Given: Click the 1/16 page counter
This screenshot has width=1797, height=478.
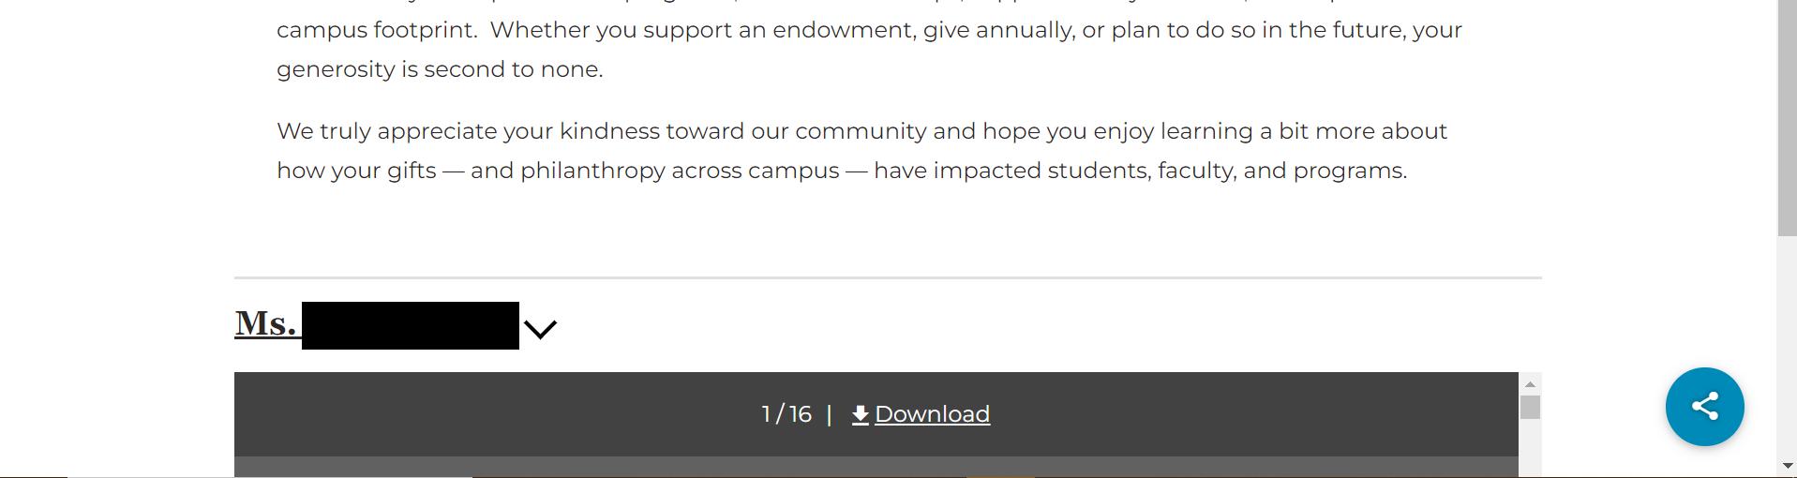Looking at the screenshot, I should point(786,414).
